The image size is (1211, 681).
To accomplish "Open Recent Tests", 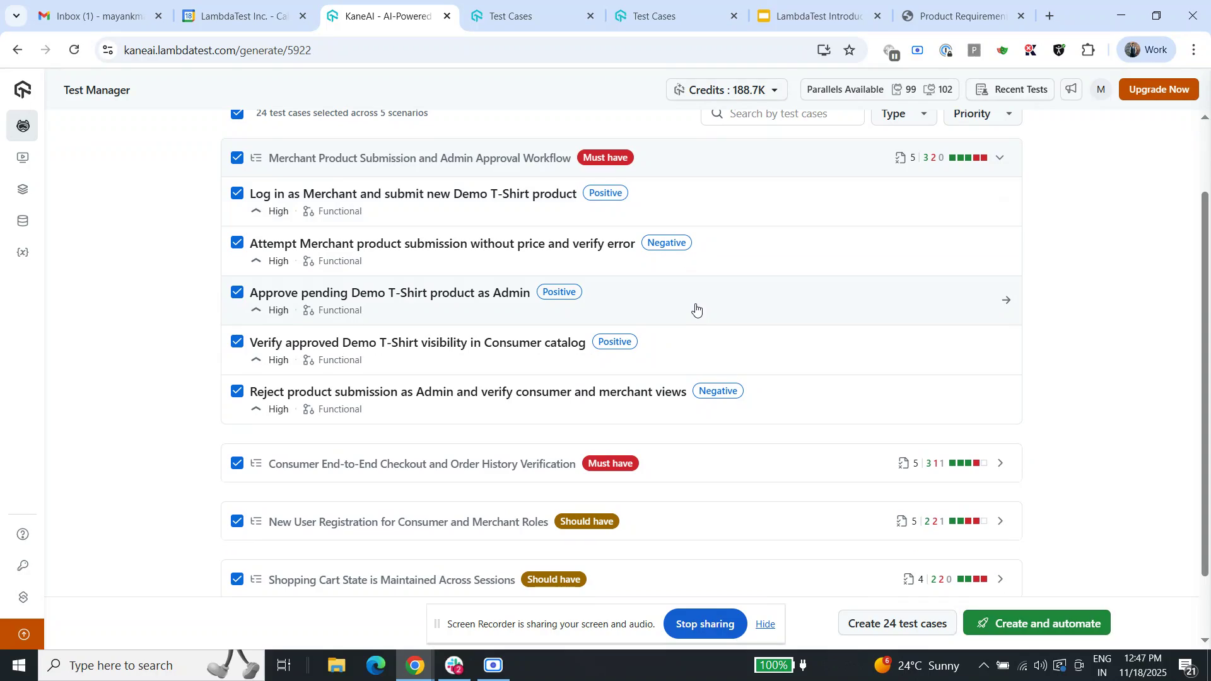I will point(1010,89).
